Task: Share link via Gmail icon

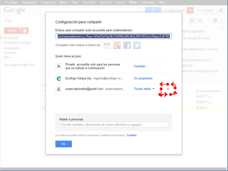Action: tap(107, 45)
